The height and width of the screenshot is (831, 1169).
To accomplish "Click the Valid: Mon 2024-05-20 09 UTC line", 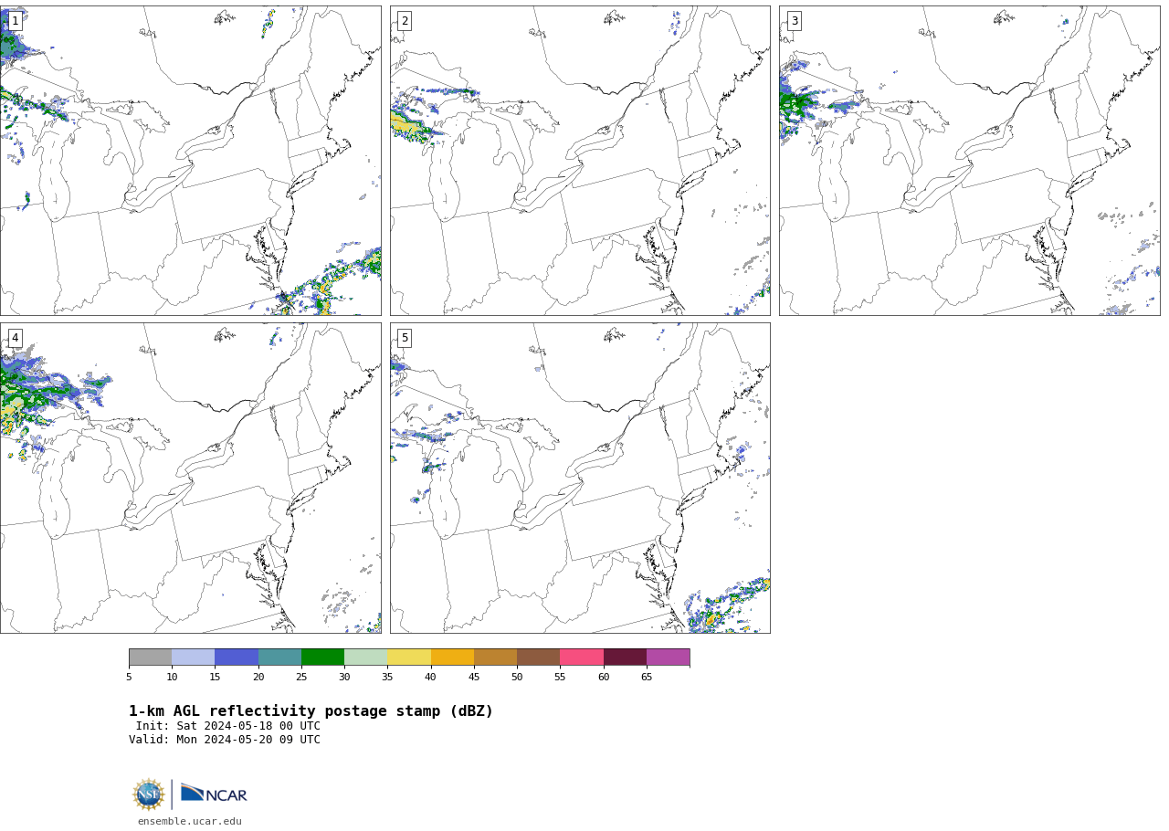I will pyautogui.click(x=225, y=740).
